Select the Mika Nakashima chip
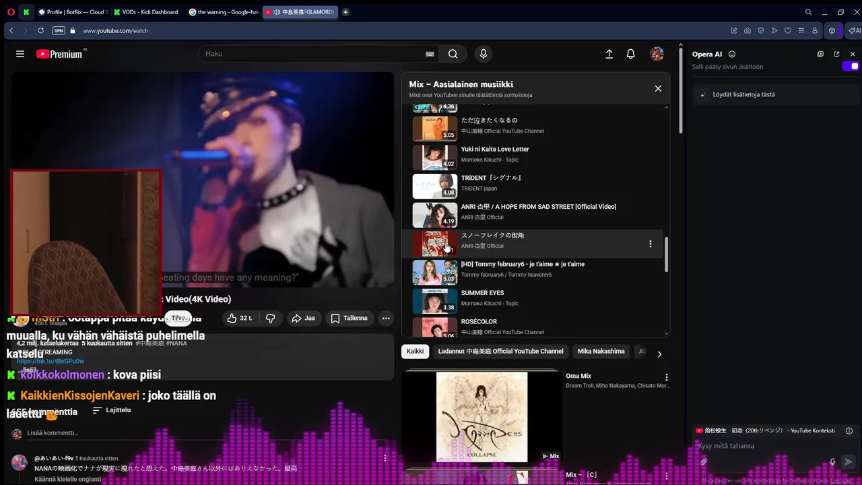Screen dimensions: 862x485 [600, 351]
